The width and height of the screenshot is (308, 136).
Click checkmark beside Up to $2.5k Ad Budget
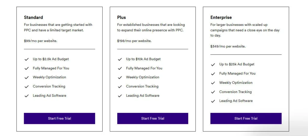[27, 59]
